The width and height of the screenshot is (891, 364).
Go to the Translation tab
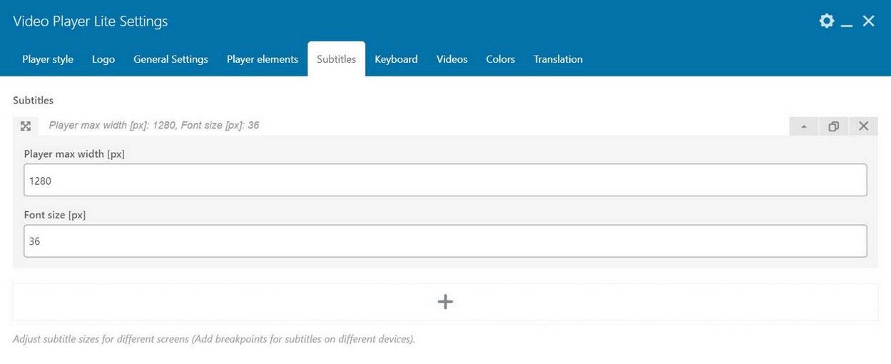[x=558, y=59]
